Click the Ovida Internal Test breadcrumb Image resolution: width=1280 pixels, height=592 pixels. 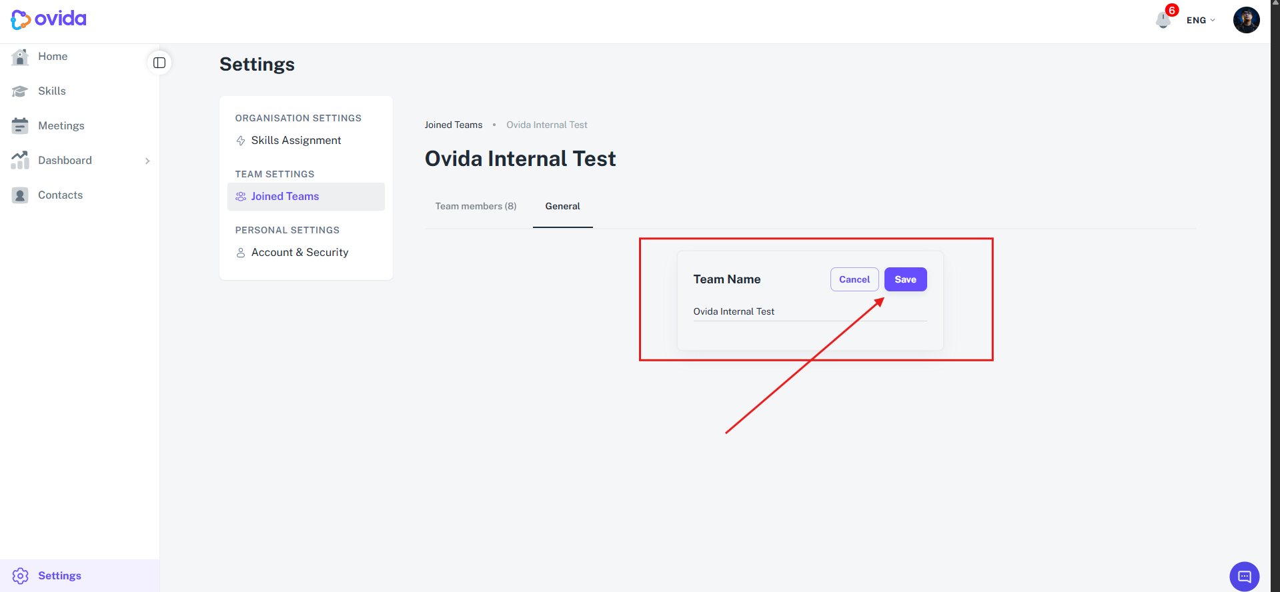547,125
